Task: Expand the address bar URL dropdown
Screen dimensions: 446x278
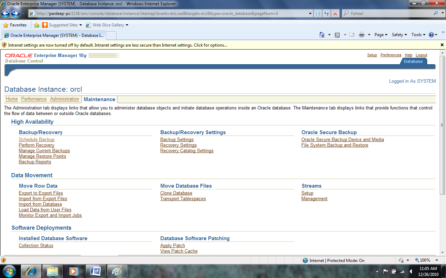Action: coord(310,14)
